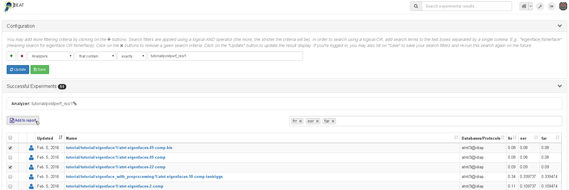Click the eer value 0.109737

(x=528, y=186)
